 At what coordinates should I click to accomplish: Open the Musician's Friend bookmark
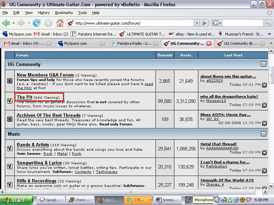(241, 34)
